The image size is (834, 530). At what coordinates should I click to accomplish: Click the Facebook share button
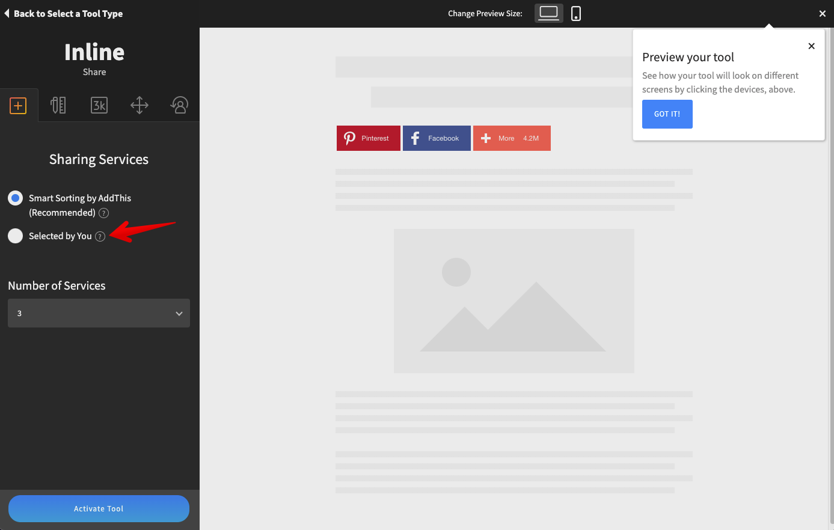pos(437,138)
